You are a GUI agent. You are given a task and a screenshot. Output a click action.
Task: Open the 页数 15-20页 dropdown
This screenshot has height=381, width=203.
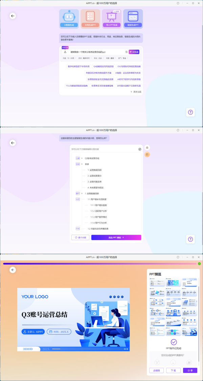(70, 58)
